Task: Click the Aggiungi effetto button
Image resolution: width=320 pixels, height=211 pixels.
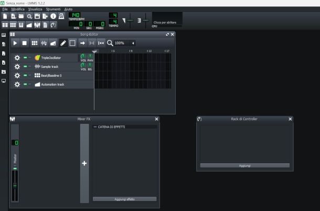Action: click(x=125, y=199)
